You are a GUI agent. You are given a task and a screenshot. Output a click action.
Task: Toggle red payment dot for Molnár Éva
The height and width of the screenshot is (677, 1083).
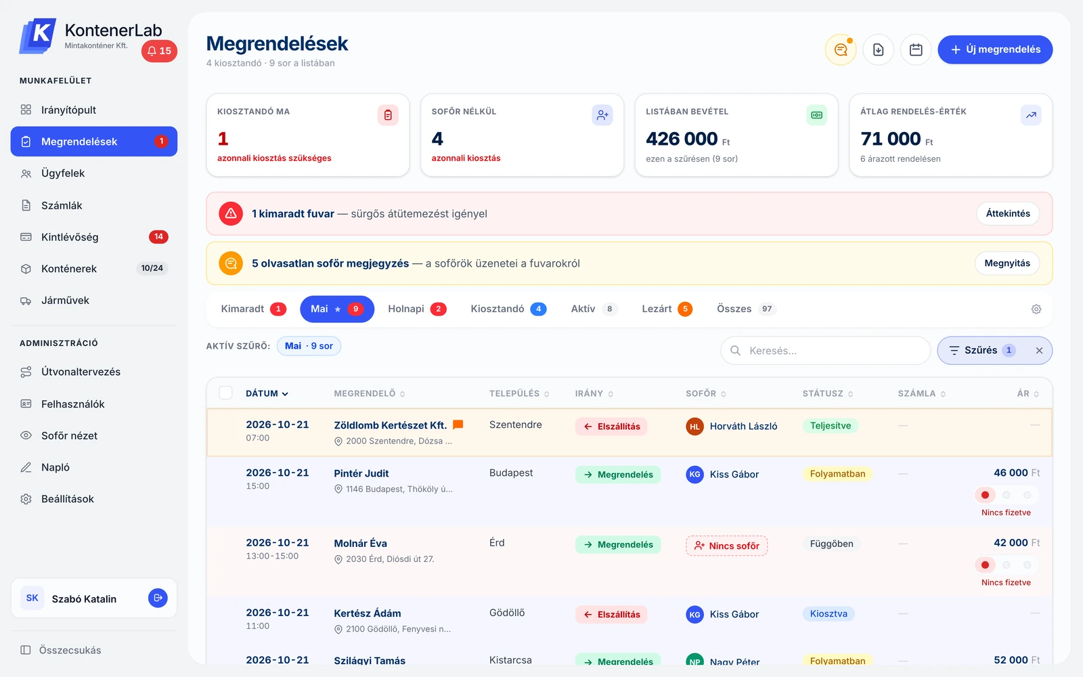tap(985, 565)
